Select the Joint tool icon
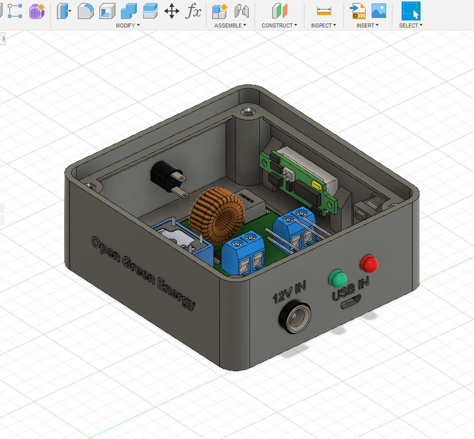This screenshot has height=439, width=474. (242, 11)
